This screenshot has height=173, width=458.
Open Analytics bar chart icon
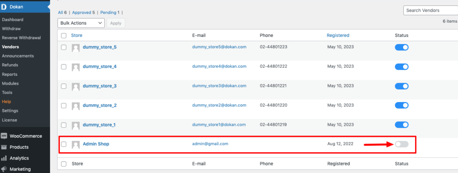coord(4,158)
